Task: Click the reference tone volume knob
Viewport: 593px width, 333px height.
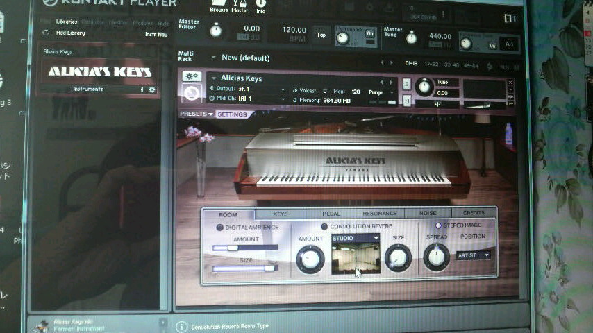Action: (466, 44)
